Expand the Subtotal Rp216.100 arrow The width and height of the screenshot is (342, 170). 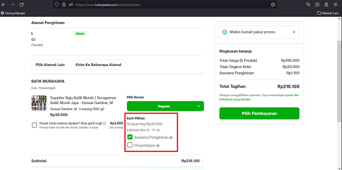(202, 161)
